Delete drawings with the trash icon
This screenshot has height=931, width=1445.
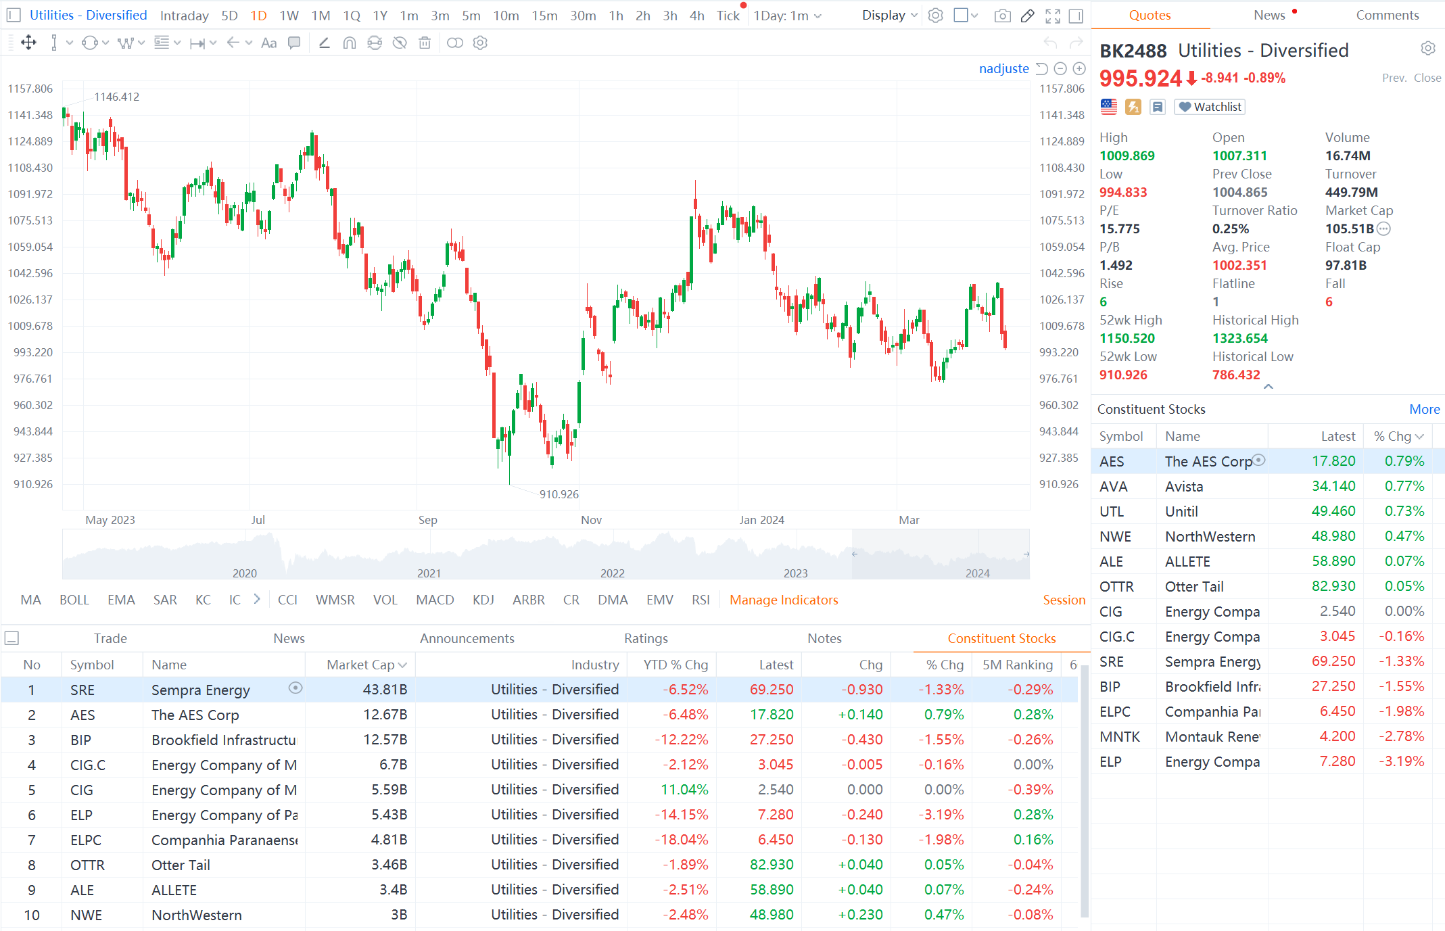[425, 43]
